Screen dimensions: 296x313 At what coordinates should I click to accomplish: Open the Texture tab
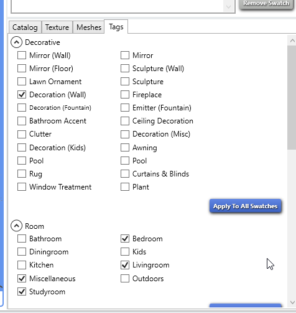click(57, 27)
